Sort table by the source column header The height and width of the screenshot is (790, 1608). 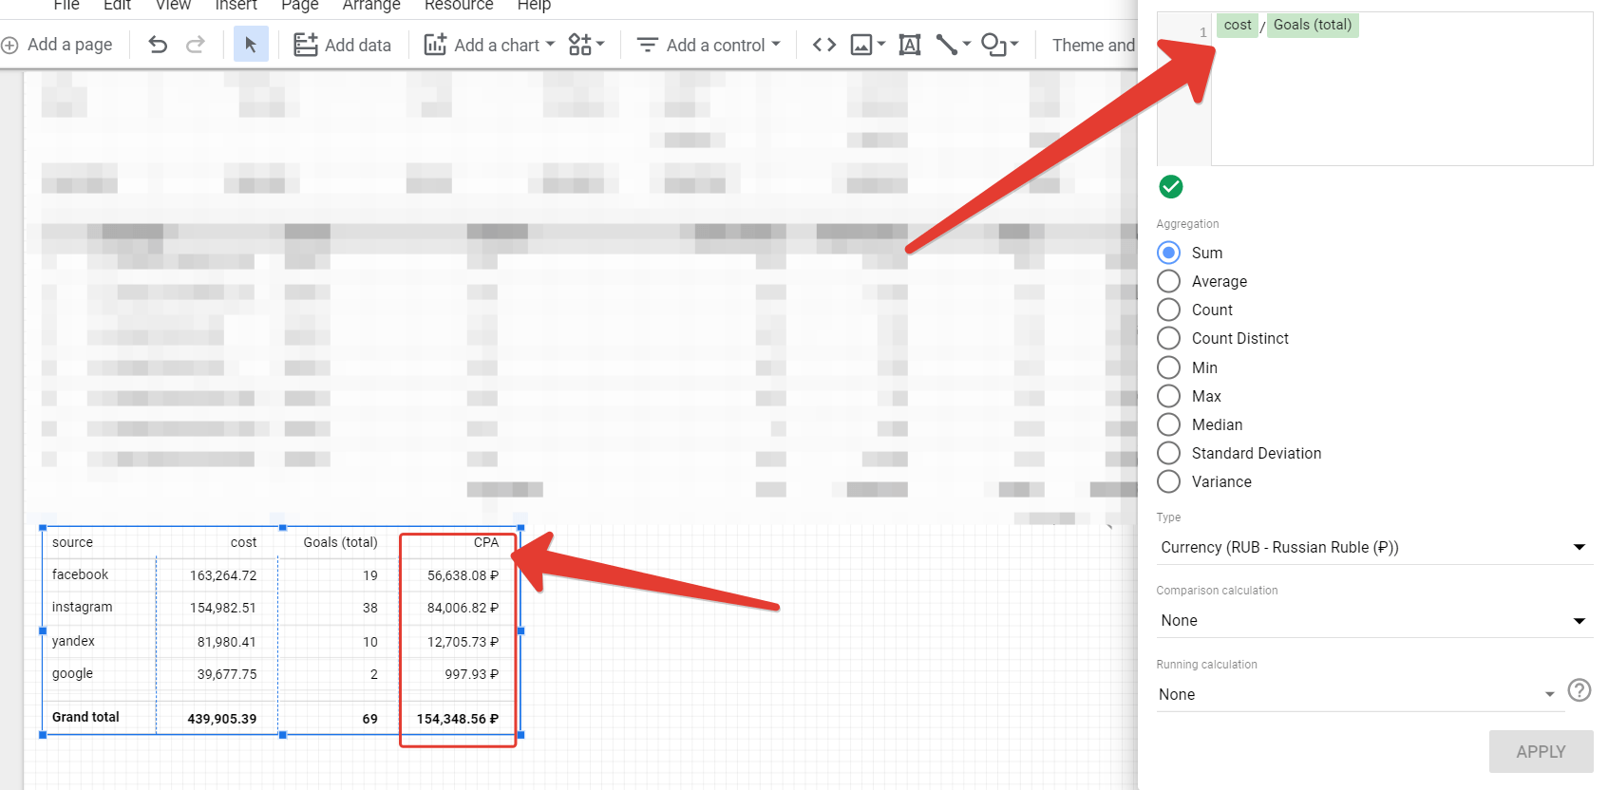click(72, 542)
